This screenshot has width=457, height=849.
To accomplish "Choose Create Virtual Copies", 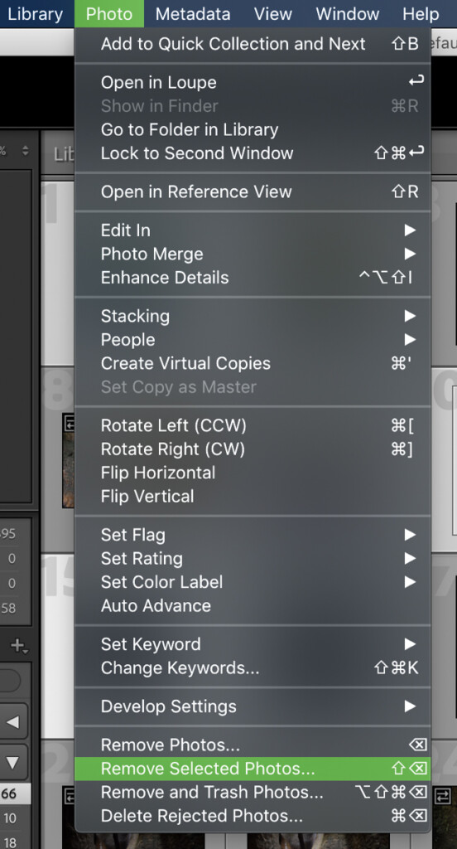I will (253, 363).
